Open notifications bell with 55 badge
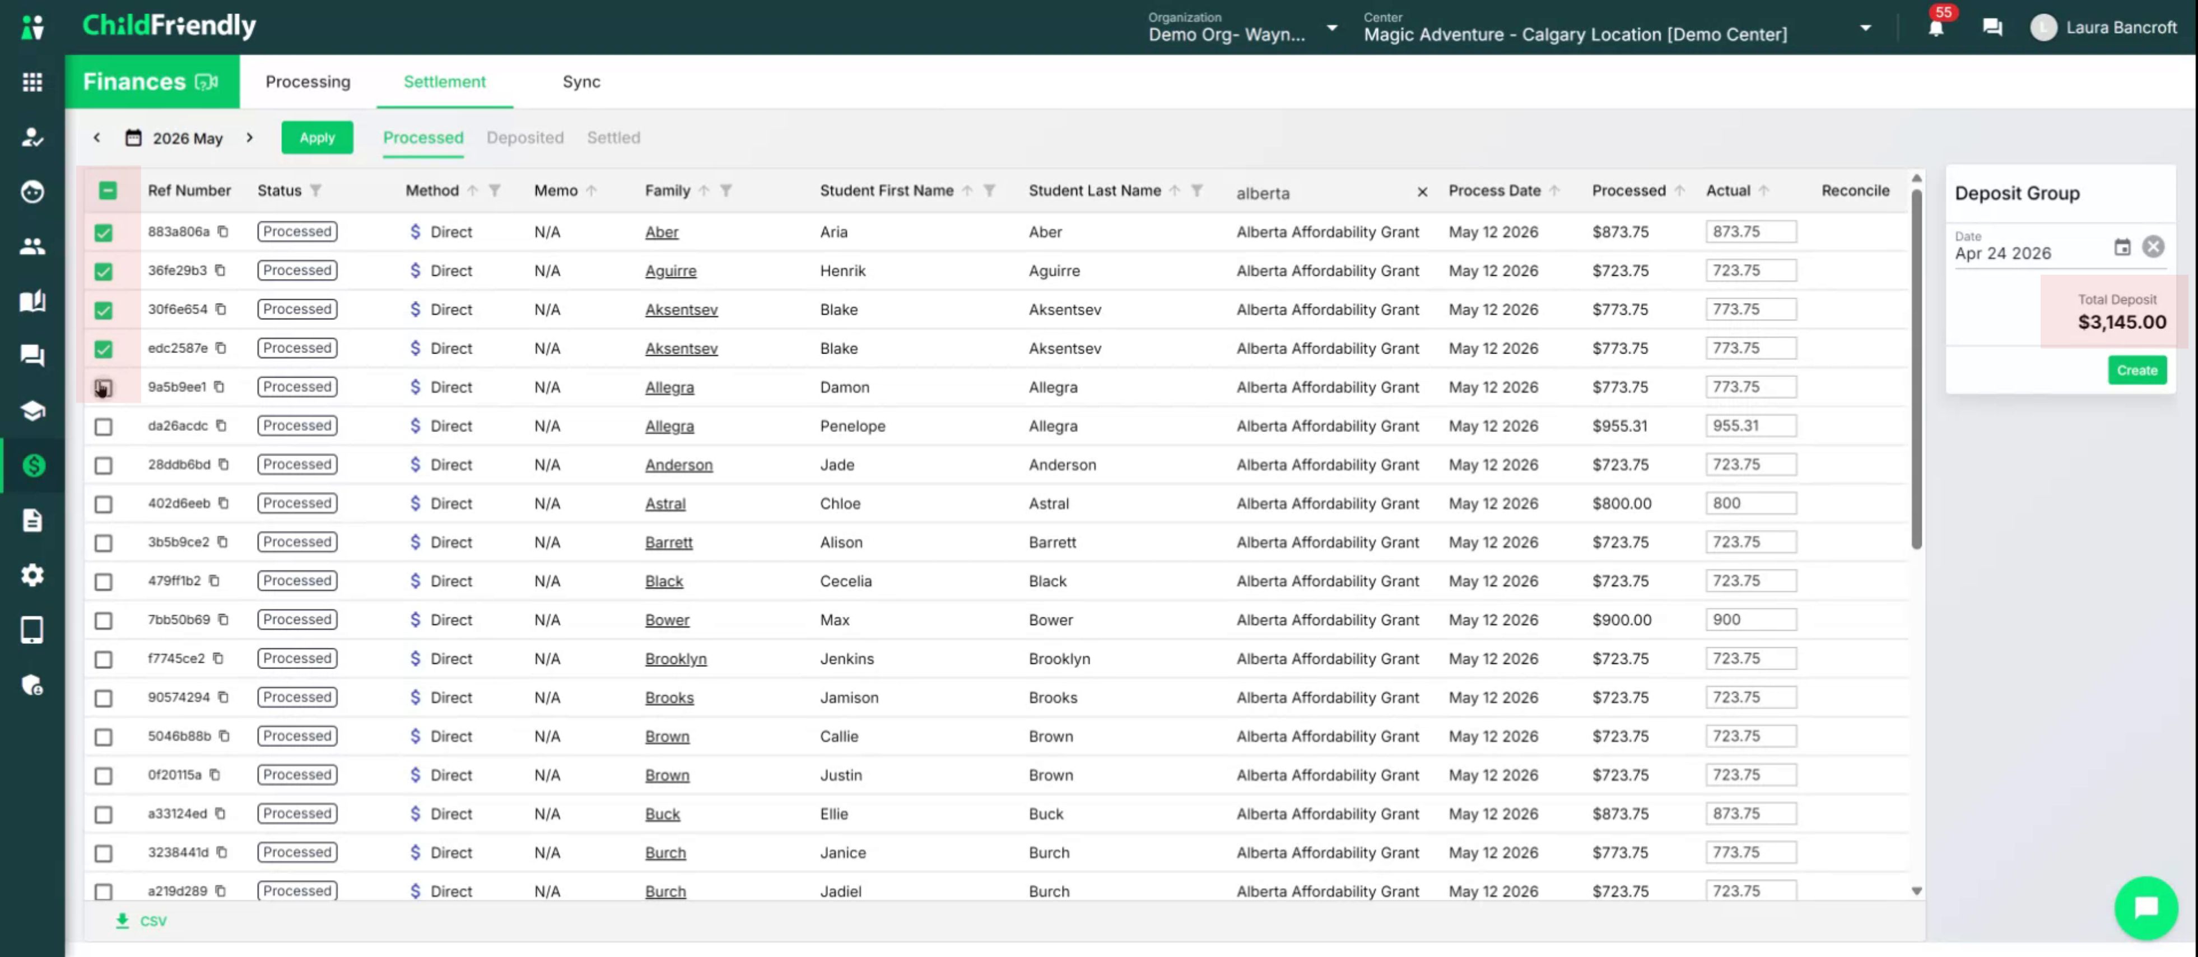This screenshot has height=957, width=2198. tap(1936, 28)
